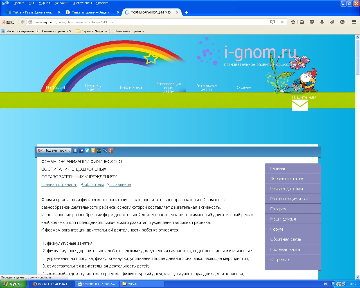The height and width of the screenshot is (288, 360).
Task: Open the Вид menu
Action: coord(31,3)
